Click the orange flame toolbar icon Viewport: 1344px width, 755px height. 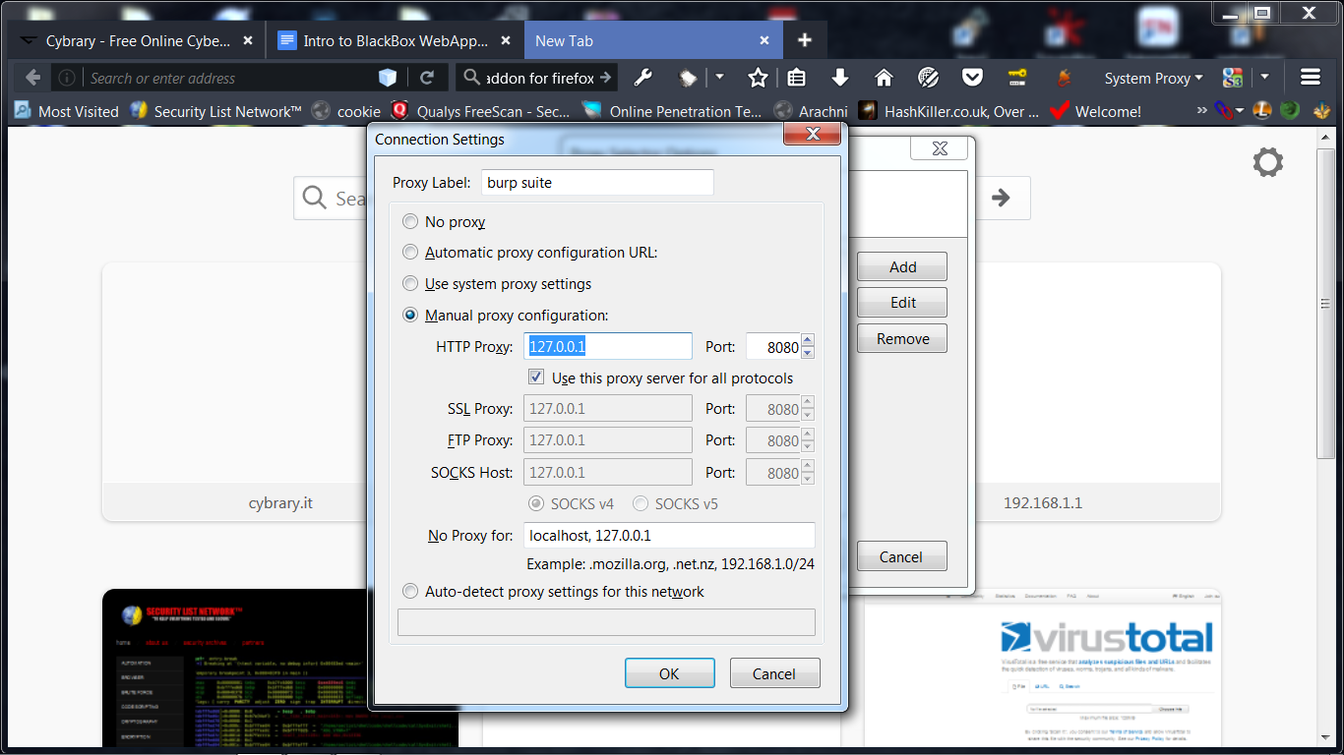tap(1063, 78)
